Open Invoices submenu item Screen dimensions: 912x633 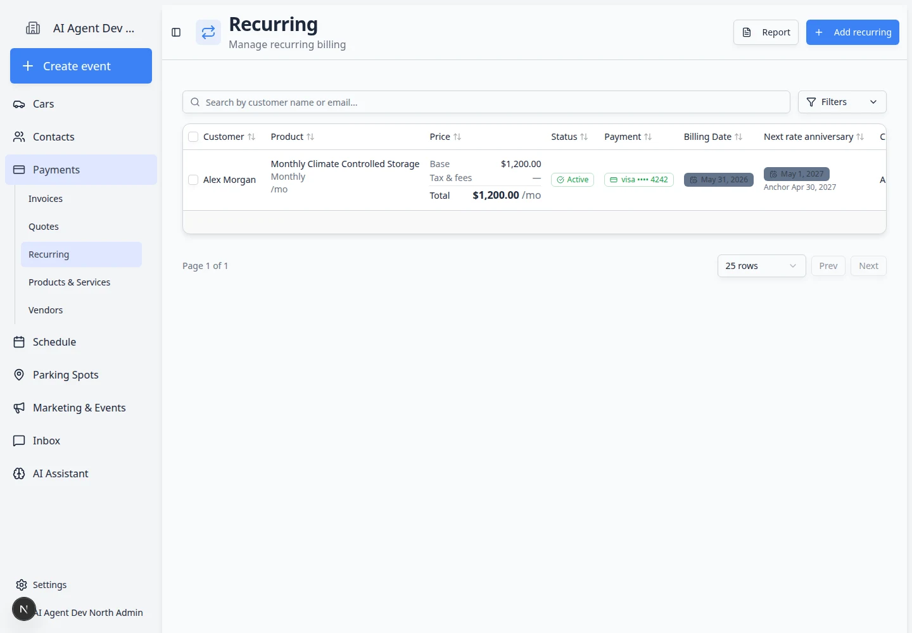pos(81,199)
